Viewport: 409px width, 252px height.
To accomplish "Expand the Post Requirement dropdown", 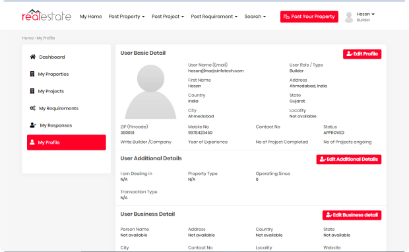I will coord(214,16).
